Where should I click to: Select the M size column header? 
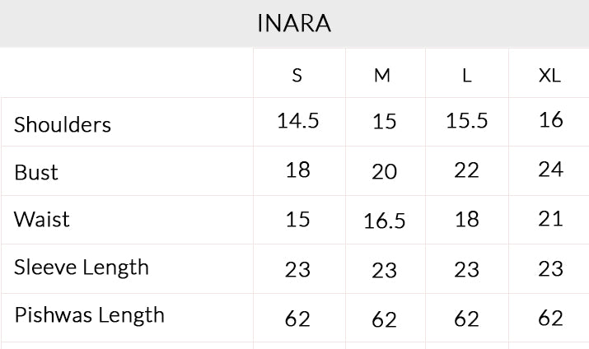(382, 76)
